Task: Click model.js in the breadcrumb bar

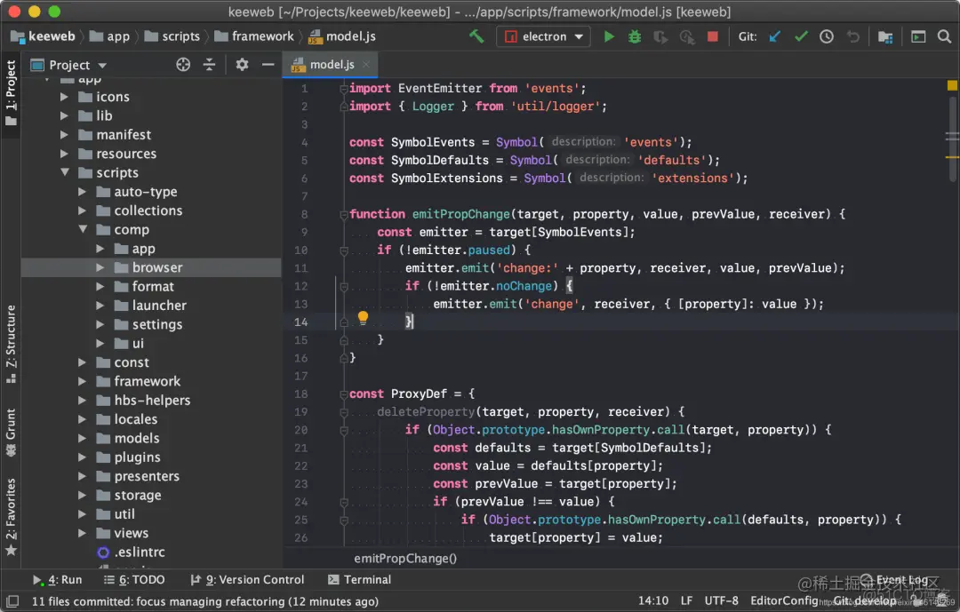Action: click(x=341, y=36)
